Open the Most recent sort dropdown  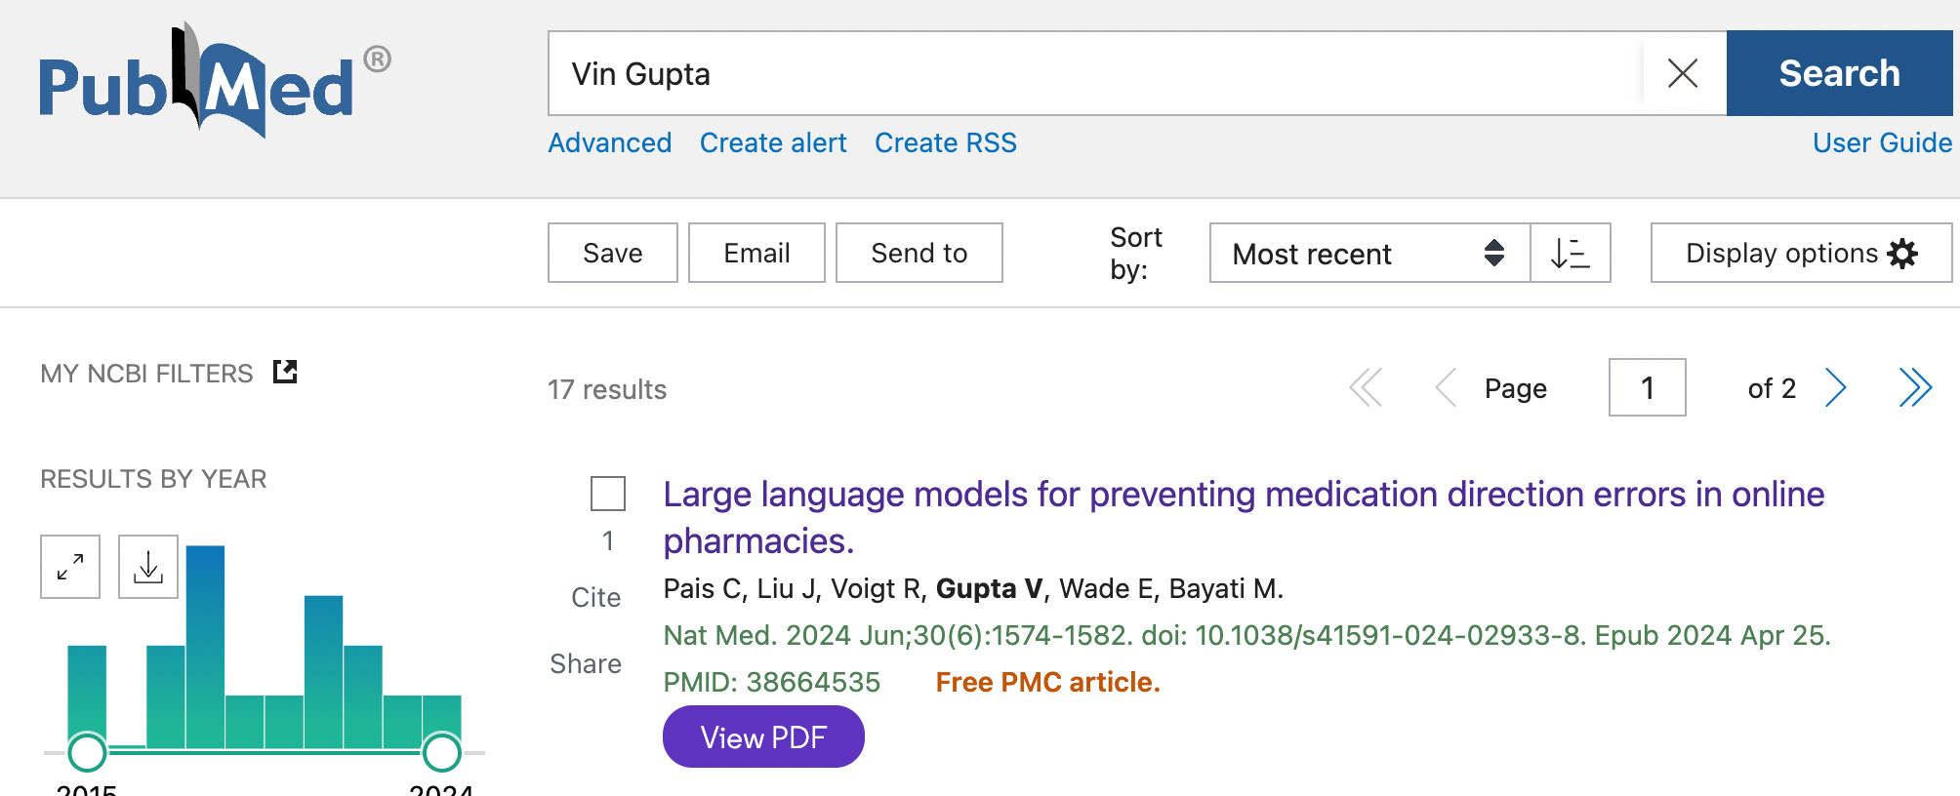(1369, 253)
